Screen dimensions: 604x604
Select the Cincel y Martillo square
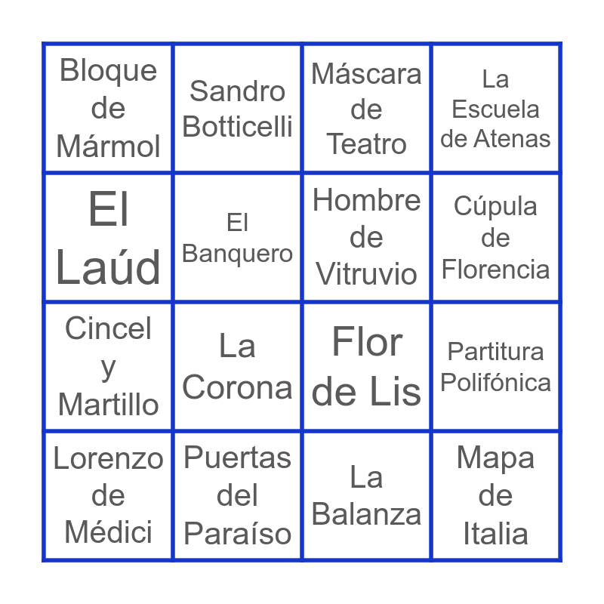click(x=108, y=367)
